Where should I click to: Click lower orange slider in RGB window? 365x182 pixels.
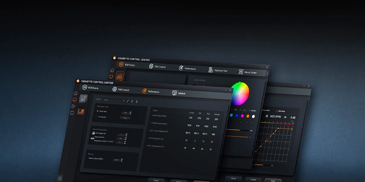click(237, 137)
